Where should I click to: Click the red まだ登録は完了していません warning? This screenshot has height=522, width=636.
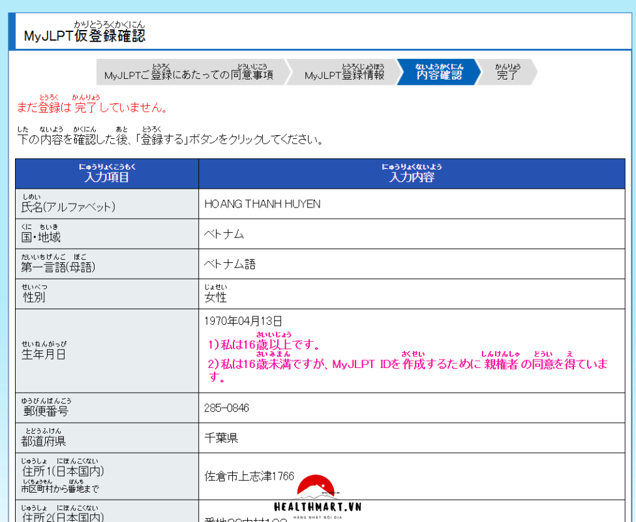pos(92,104)
